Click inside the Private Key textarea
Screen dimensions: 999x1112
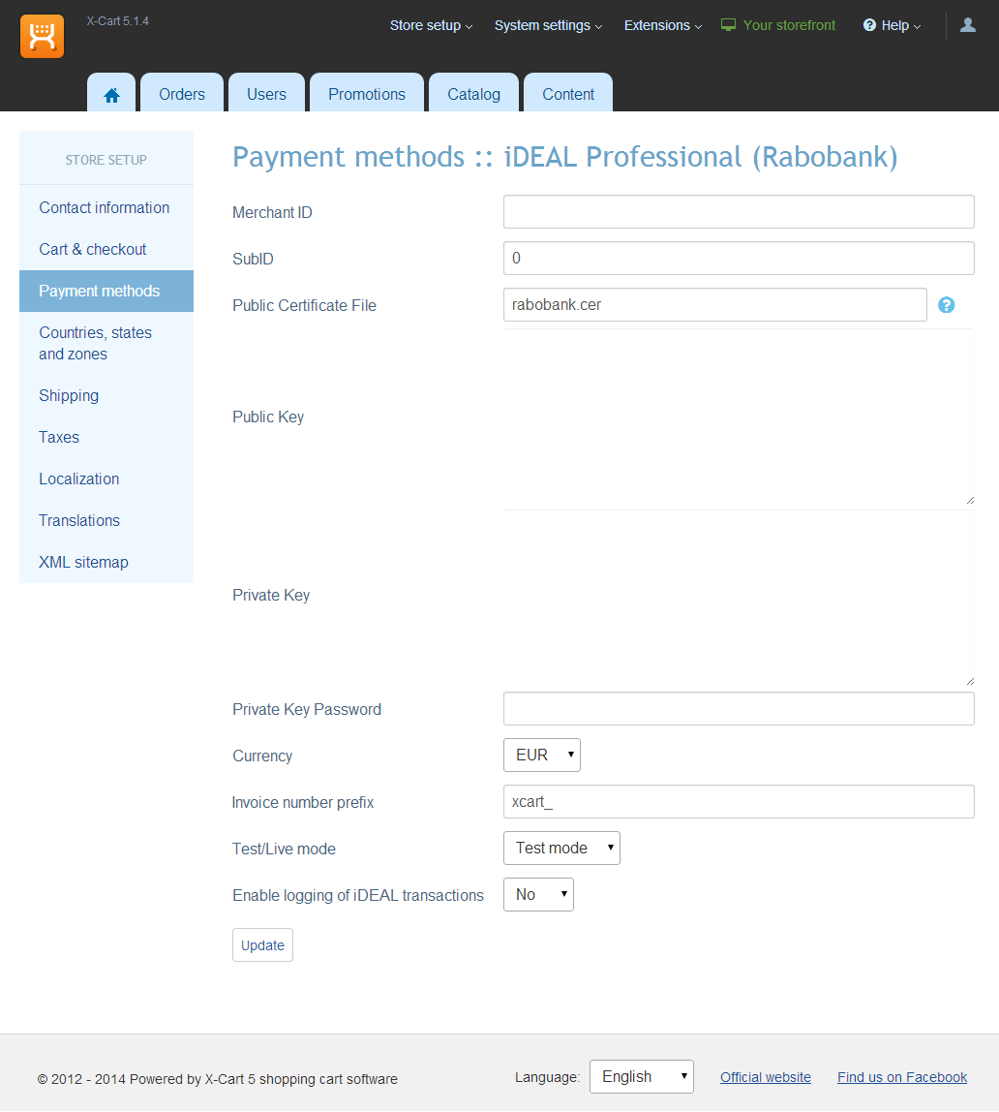(739, 599)
